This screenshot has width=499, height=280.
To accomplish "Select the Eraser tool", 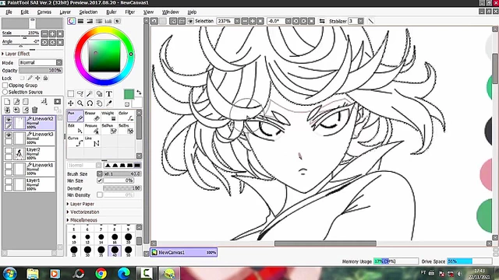I will pos(92,116).
